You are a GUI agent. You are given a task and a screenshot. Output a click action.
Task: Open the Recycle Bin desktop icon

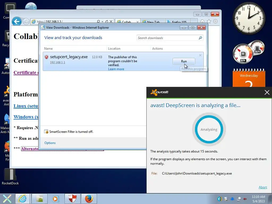(6, 39)
